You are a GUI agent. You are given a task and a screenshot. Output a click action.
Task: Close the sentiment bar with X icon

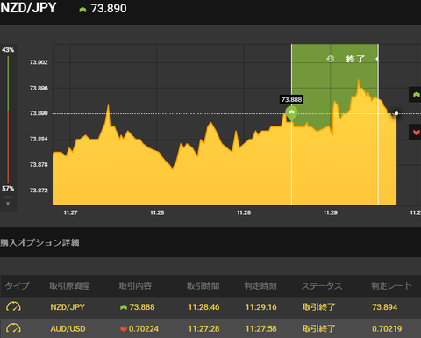tap(8, 204)
